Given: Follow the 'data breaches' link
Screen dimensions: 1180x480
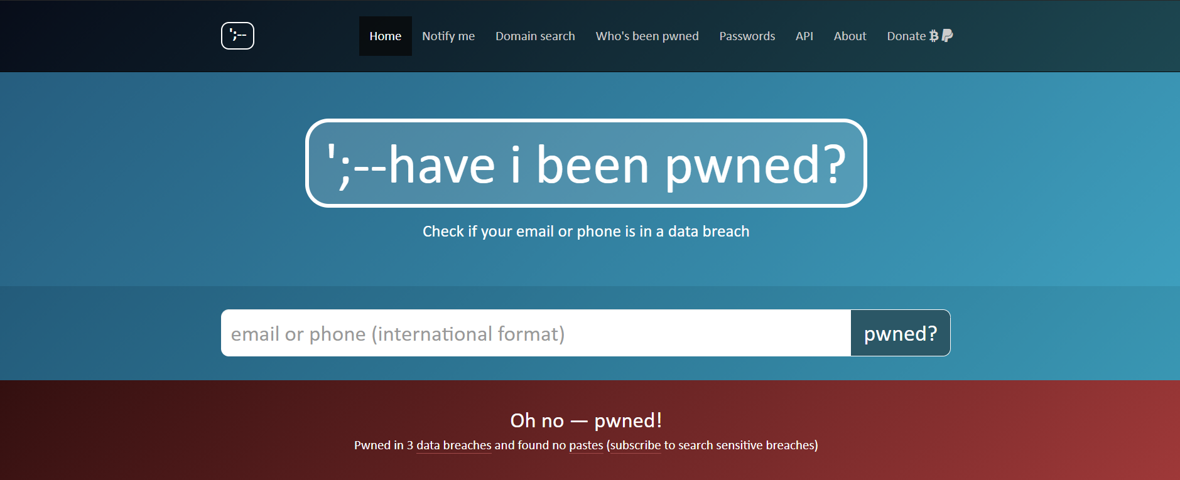Looking at the screenshot, I should pos(453,445).
